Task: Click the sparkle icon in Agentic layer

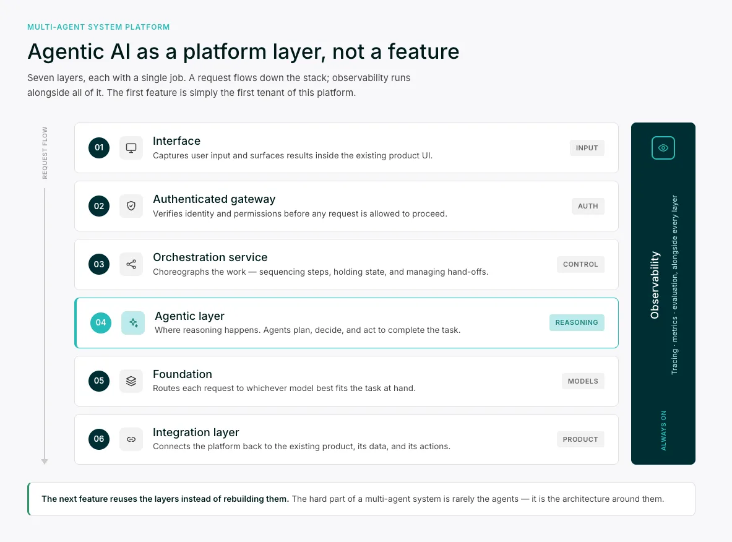Action: (x=133, y=322)
